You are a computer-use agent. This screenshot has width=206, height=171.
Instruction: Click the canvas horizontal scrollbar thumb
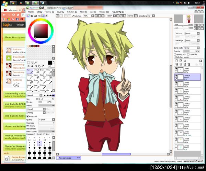click(x=116, y=154)
